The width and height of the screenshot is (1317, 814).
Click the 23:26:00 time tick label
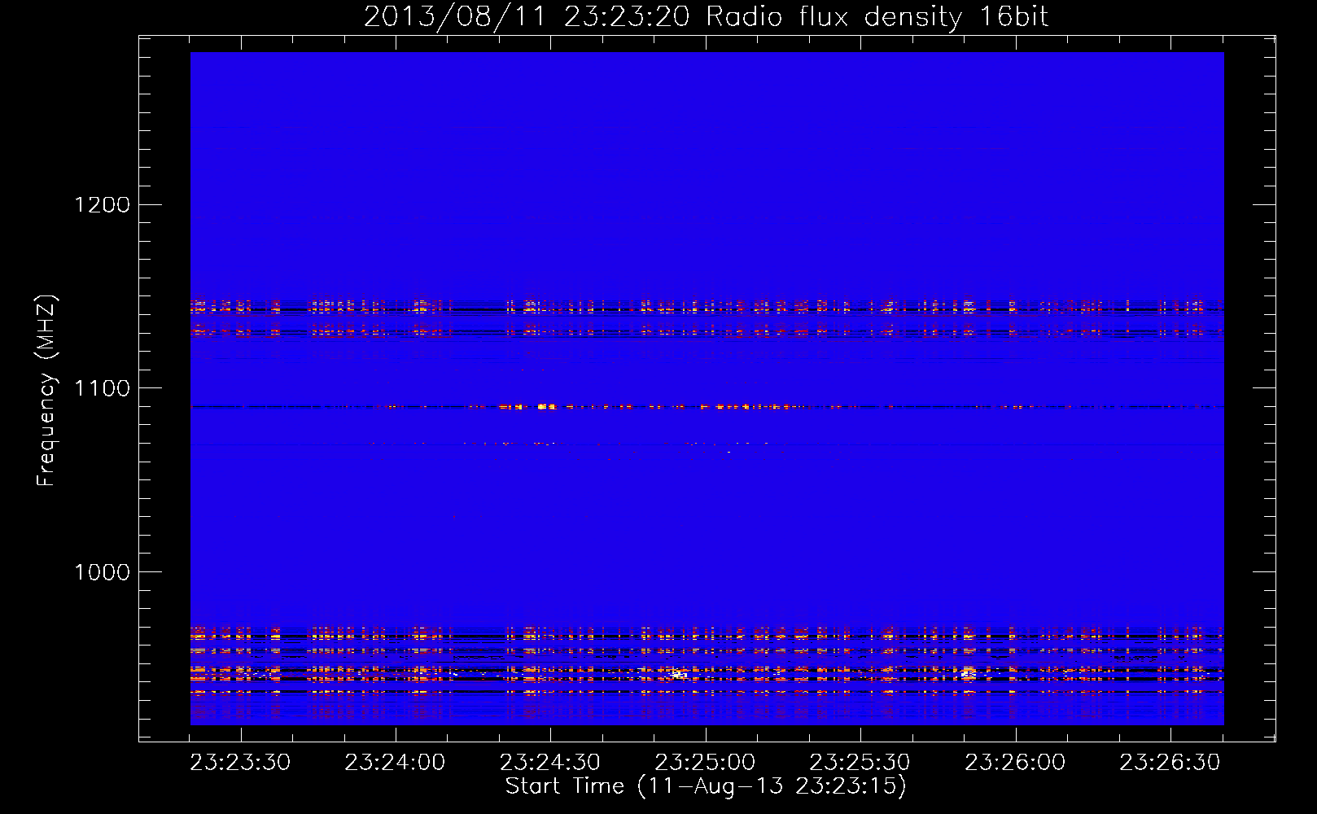1015,763
